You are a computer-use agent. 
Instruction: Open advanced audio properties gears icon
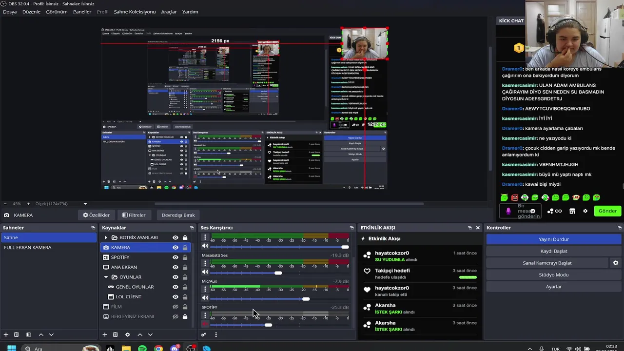coord(204,334)
